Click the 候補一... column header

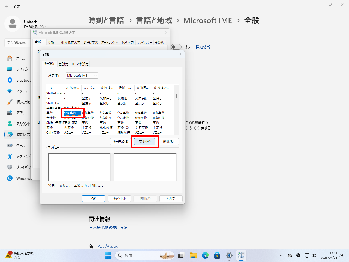(126, 88)
